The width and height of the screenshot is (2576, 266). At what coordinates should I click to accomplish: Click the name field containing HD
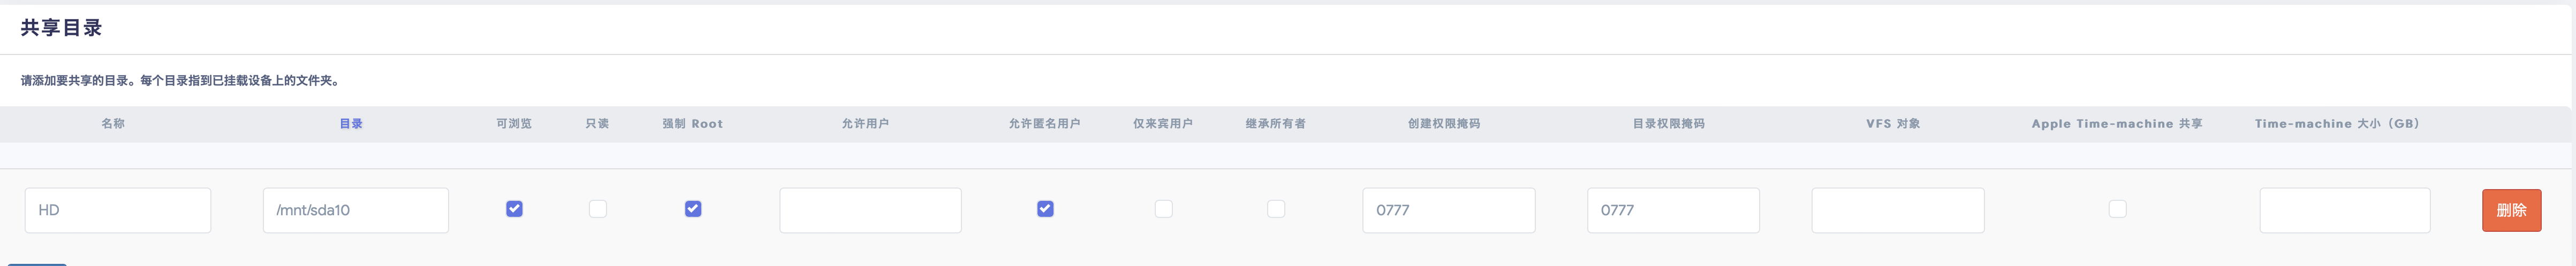[118, 210]
